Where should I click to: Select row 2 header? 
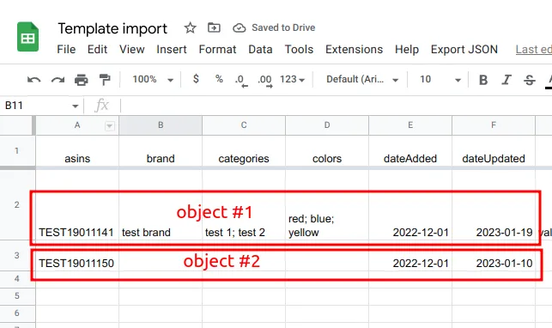coord(16,205)
